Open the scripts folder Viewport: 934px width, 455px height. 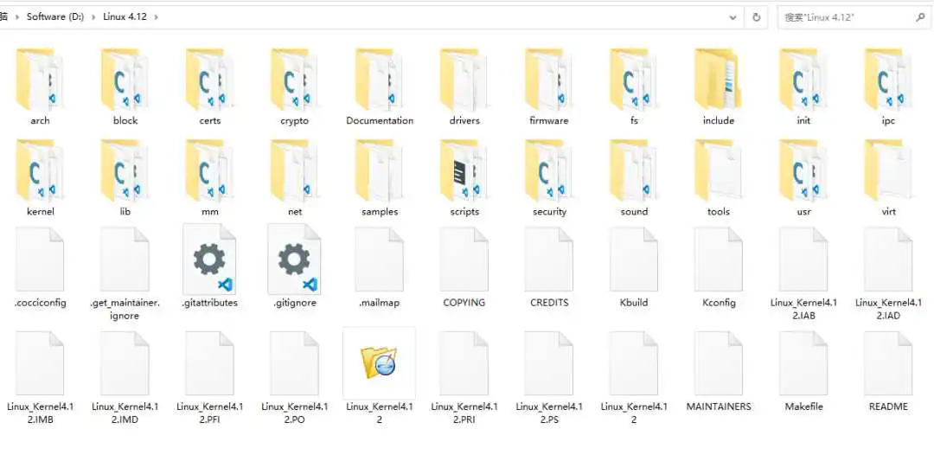tap(464, 177)
